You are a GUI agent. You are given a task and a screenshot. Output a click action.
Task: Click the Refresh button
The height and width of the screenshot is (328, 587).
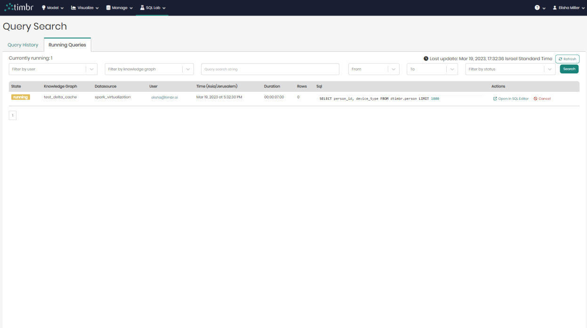(567, 58)
